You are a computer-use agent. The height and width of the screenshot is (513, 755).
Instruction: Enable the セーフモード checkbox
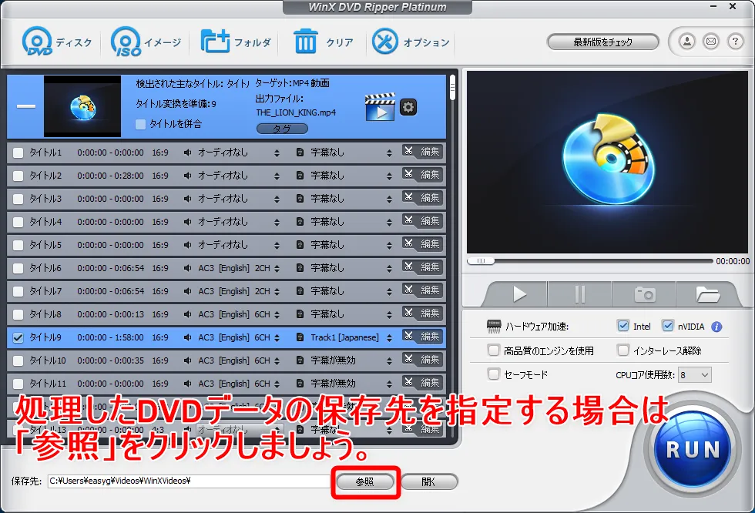[x=494, y=374]
